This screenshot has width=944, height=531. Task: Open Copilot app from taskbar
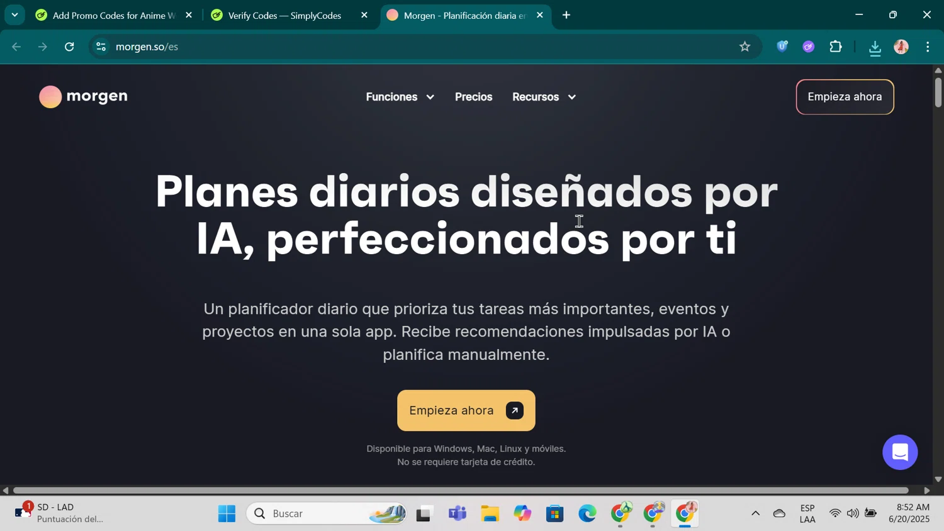[522, 513]
